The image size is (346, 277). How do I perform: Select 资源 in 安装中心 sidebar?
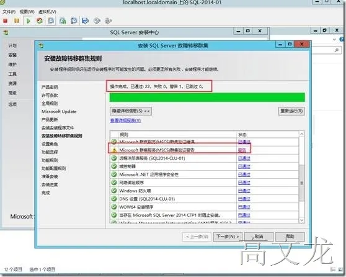[12, 83]
